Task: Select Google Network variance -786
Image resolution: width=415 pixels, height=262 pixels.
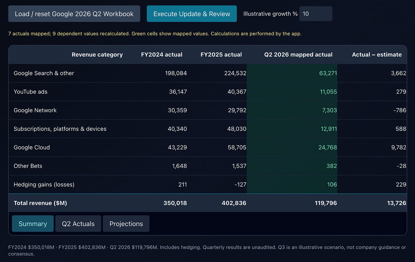Action: [x=400, y=110]
